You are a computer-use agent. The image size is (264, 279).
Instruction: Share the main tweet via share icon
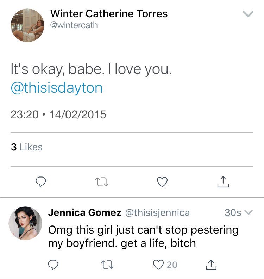222,182
